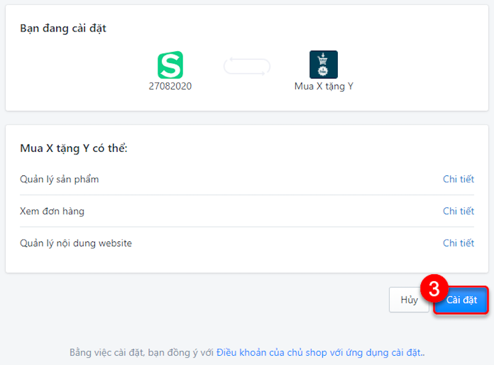Open Chi tiết for Quản lý sản phẩm
Screen dimensions: 494x365
(x=458, y=179)
